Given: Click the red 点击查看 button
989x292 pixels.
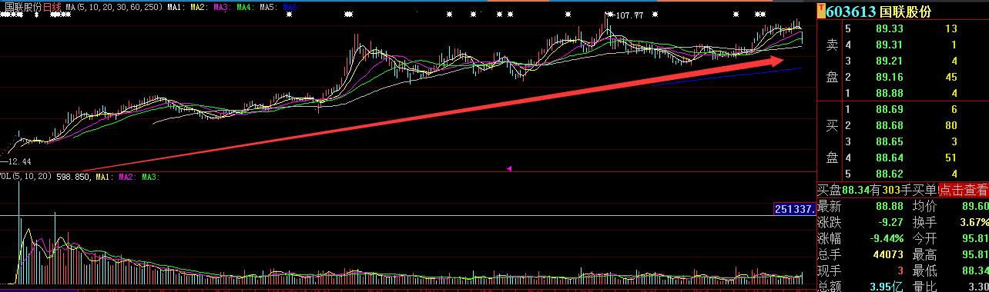Looking at the screenshot, I should tap(963, 190).
